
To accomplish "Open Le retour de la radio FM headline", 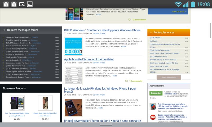I will (100, 90).
